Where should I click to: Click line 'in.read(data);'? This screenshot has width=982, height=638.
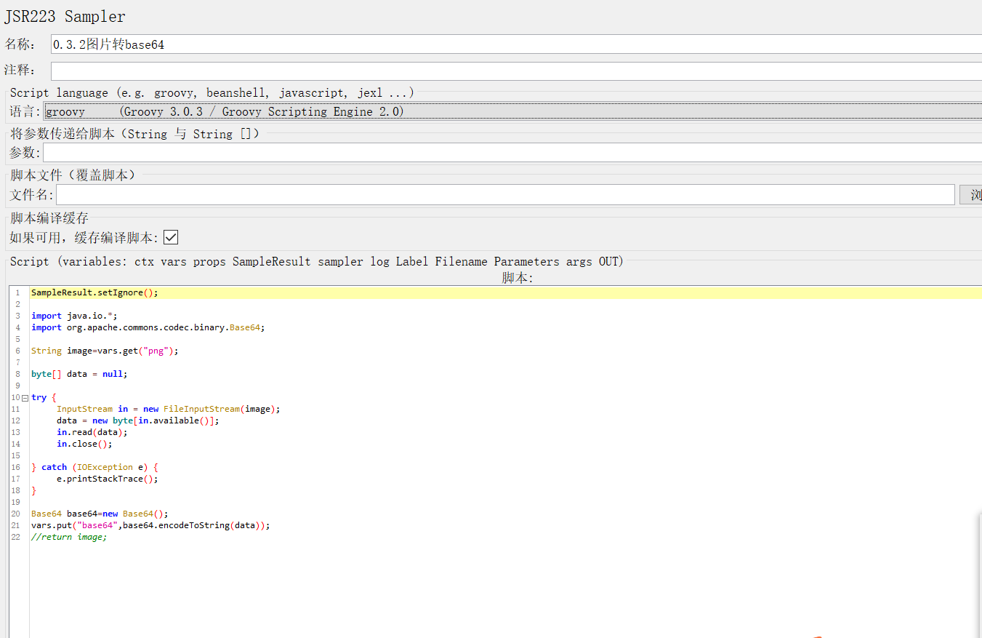92,432
